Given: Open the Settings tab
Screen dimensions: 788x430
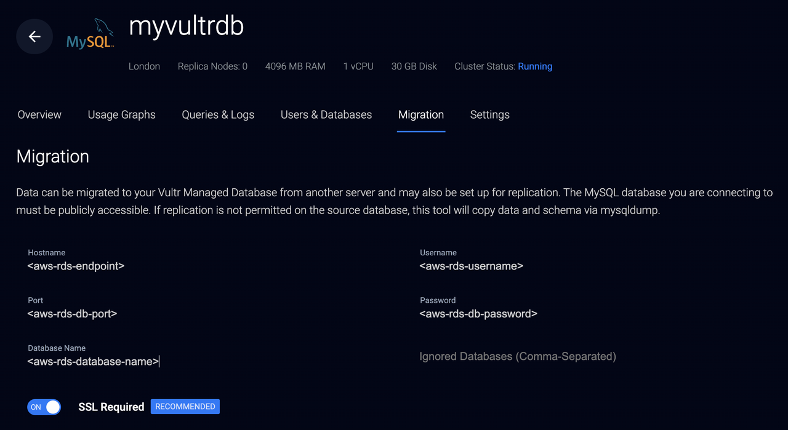Looking at the screenshot, I should pos(490,114).
